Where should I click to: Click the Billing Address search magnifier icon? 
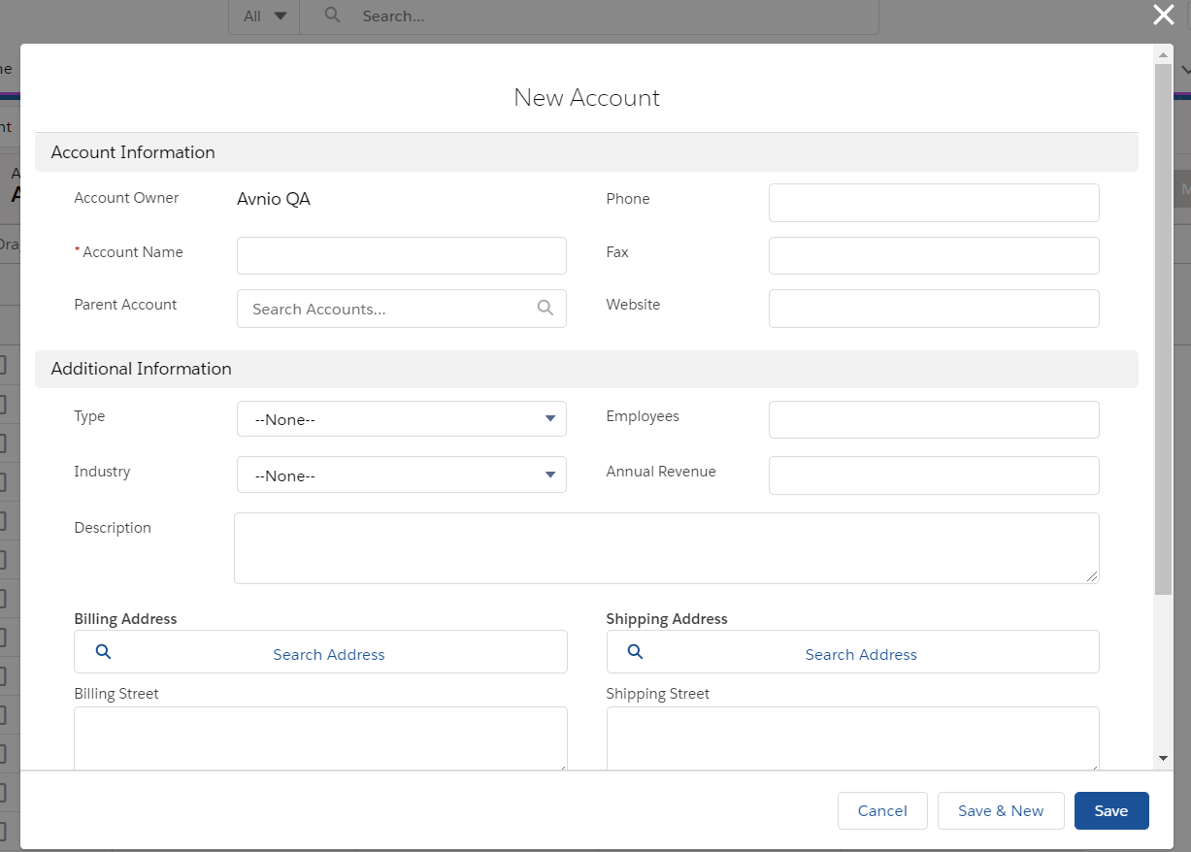tap(104, 652)
